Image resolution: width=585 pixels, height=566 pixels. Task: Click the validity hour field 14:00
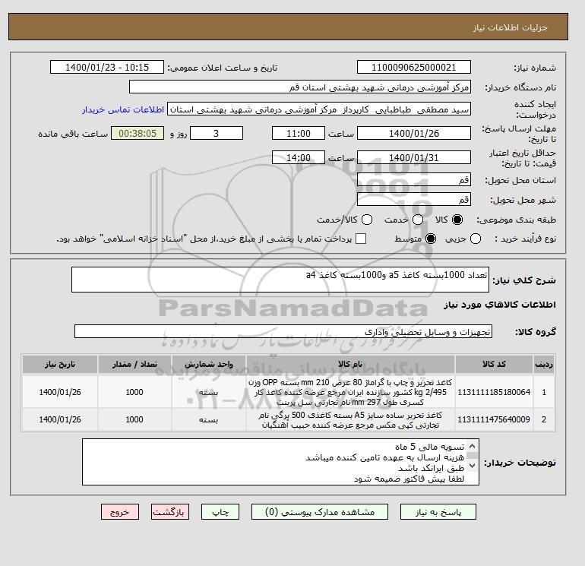[299, 157]
